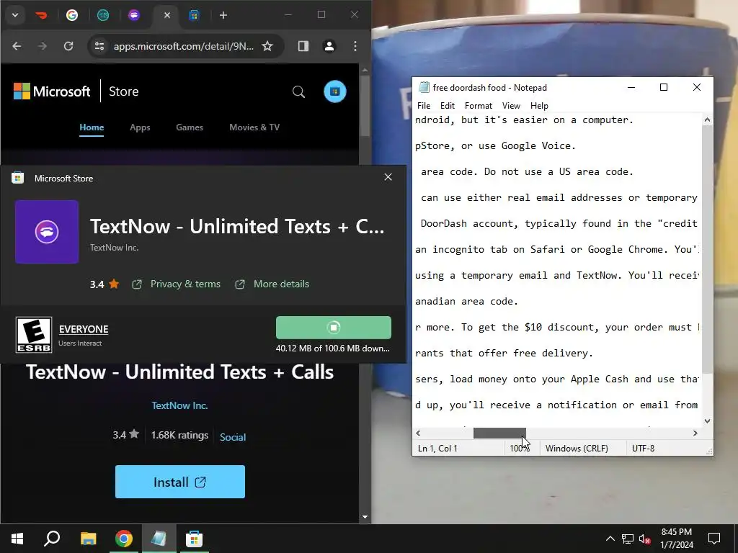The image size is (738, 553).
Task: Click the ESRB Everyone rating badge
Action: pyautogui.click(x=34, y=335)
